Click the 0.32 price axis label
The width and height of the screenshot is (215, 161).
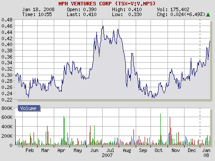coord(7,69)
